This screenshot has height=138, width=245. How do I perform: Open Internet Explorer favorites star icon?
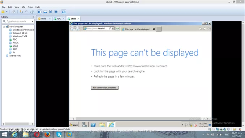[205, 29]
